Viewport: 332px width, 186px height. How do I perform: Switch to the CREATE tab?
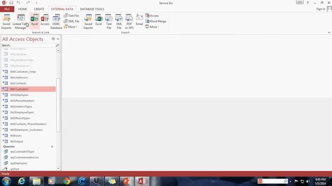[39, 9]
